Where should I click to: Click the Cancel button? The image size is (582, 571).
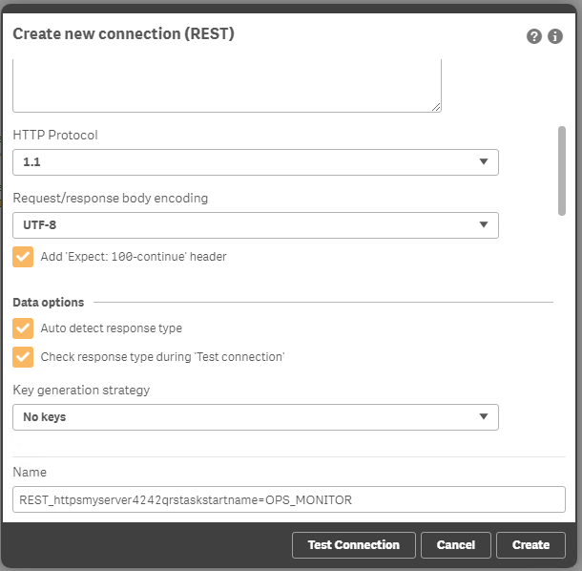(x=455, y=545)
